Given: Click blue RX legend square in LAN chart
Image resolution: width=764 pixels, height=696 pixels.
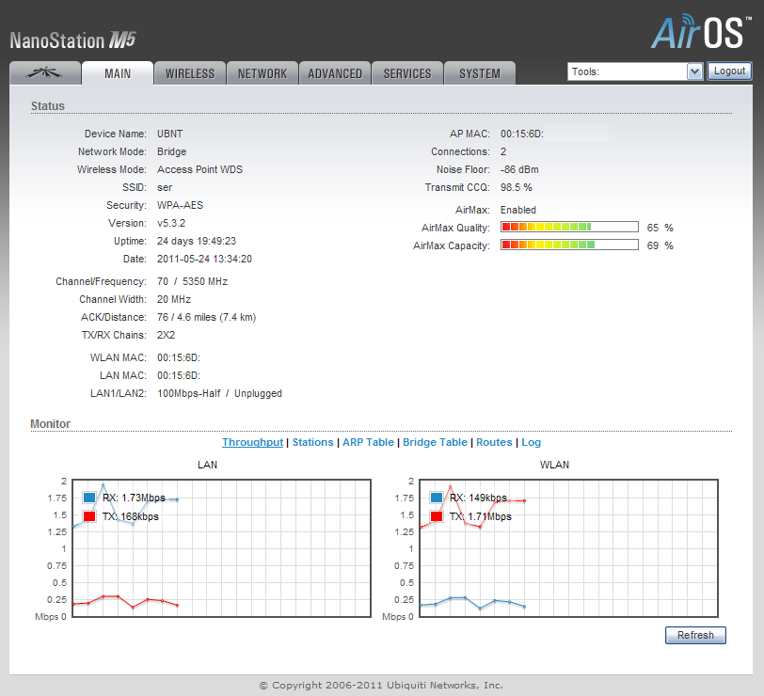Looking at the screenshot, I should point(89,498).
